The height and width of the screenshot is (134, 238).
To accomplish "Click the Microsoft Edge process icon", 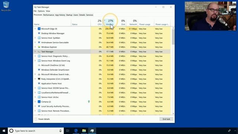I will pyautogui.click(x=39, y=29).
